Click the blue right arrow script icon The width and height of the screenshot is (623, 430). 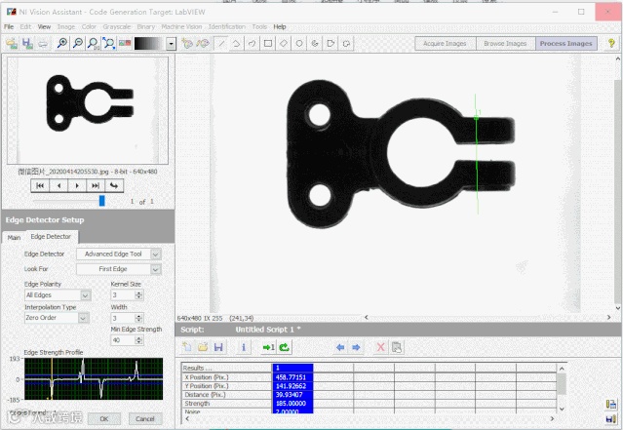point(357,347)
